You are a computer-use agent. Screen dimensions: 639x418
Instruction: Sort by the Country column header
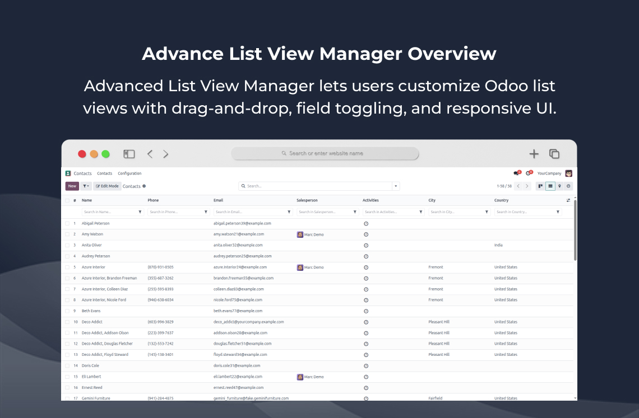pyautogui.click(x=501, y=200)
